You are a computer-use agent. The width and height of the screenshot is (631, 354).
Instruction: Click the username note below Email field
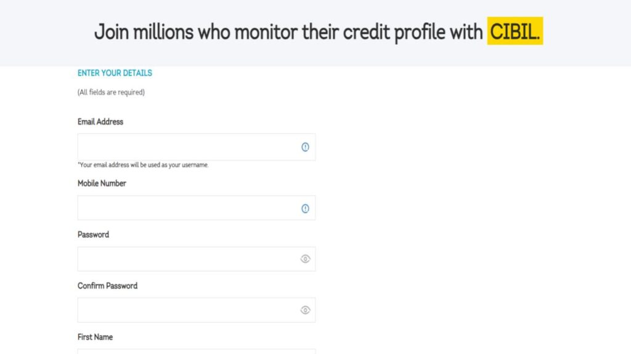143,165
